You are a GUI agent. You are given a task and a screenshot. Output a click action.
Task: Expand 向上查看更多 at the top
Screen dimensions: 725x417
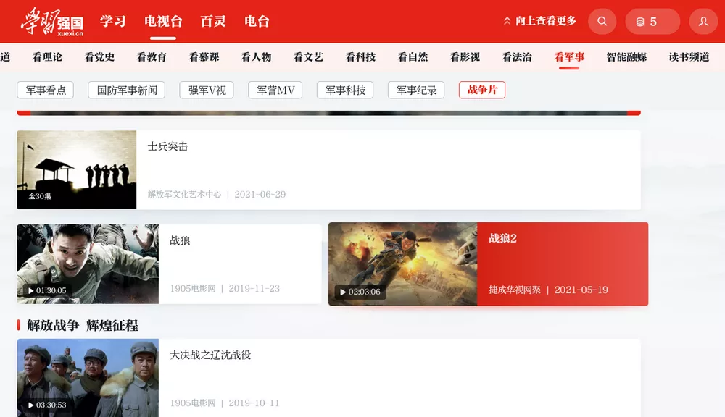coord(539,21)
